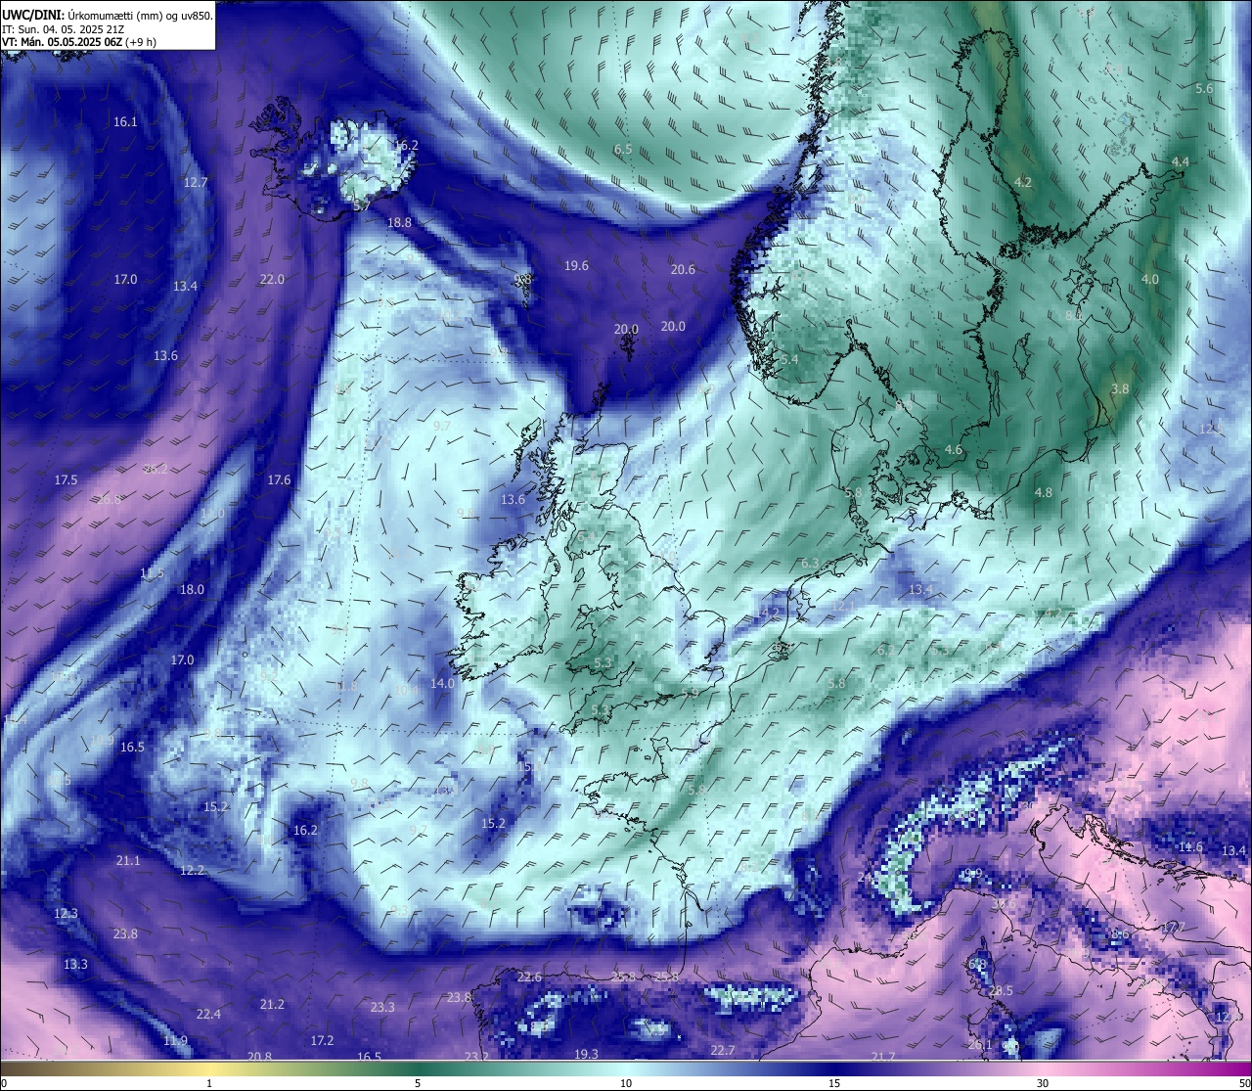Click the 5.4 value over southern Norway
This screenshot has height=1091, width=1252.
pyautogui.click(x=789, y=360)
